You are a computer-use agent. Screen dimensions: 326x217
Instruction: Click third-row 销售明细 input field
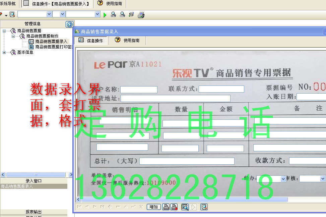122,147
